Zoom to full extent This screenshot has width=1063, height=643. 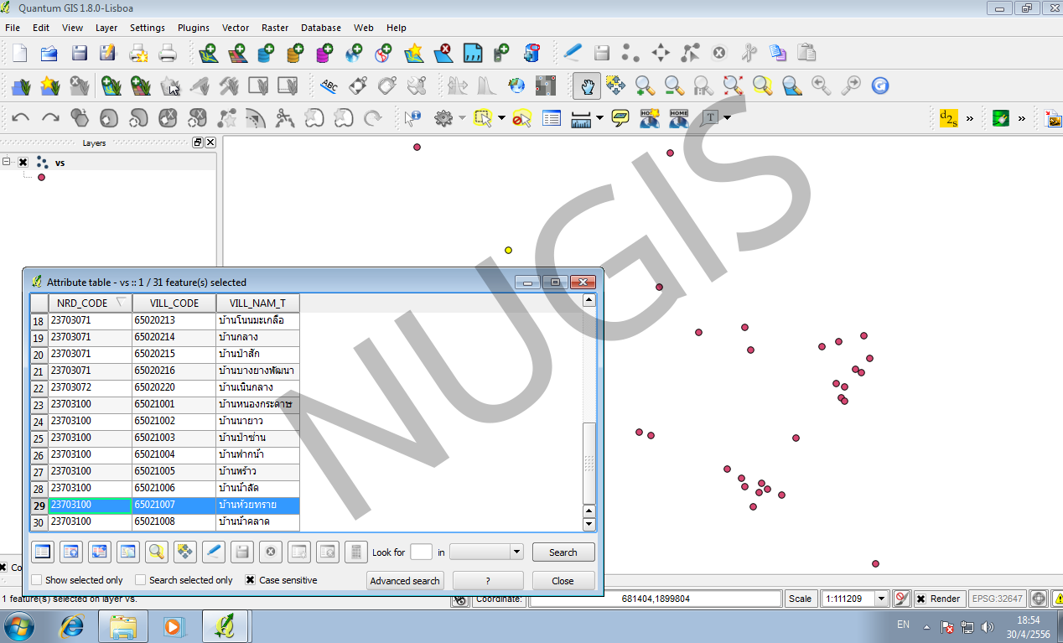733,86
